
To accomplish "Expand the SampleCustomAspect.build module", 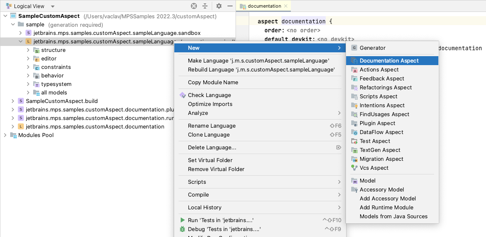I will (13, 101).
